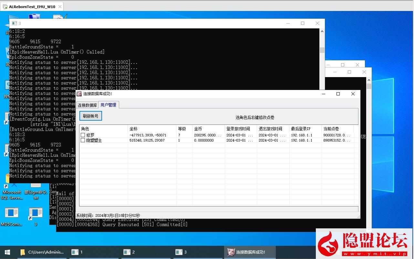Click the 连接数据库成功 dialog title icon
The image size is (414, 259).
pyautogui.click(x=79, y=94)
